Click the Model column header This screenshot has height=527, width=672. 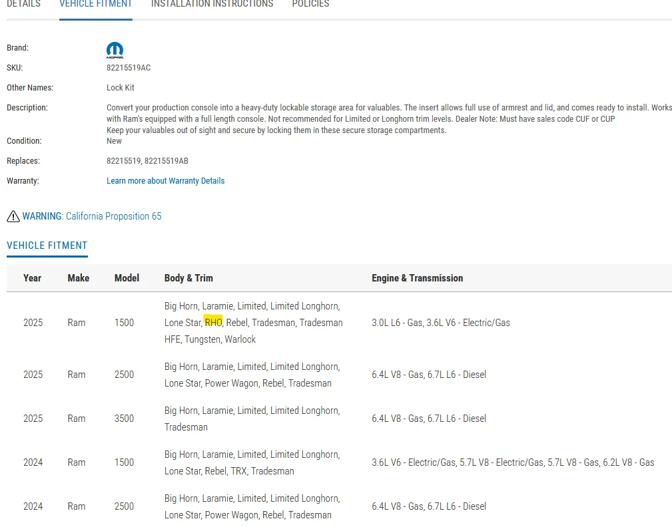pyautogui.click(x=127, y=278)
